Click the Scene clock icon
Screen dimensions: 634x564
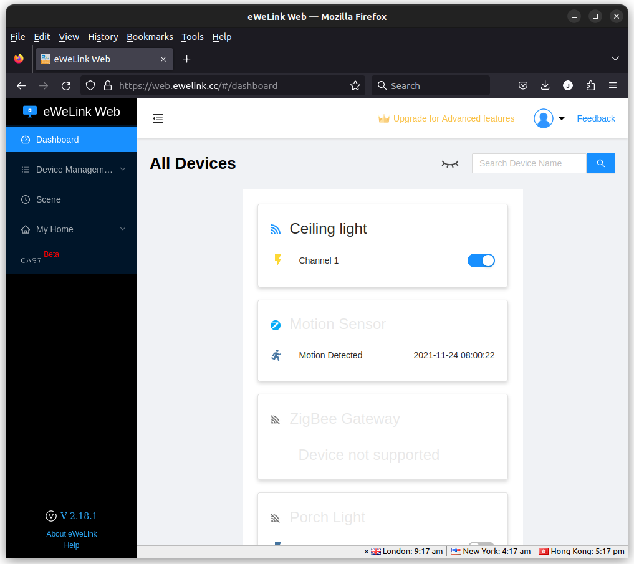[26, 199]
